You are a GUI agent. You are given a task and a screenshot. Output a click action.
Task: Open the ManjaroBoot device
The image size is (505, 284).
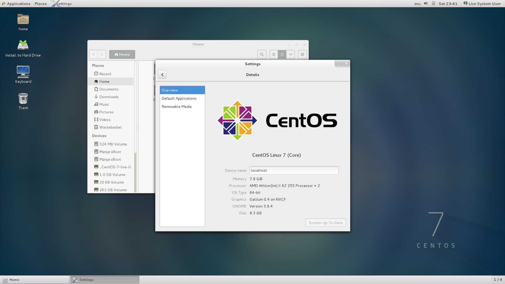110,159
